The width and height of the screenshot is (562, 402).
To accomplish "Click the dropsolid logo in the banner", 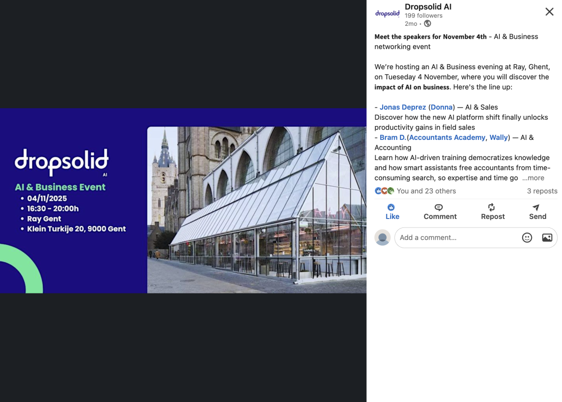I will (62, 161).
